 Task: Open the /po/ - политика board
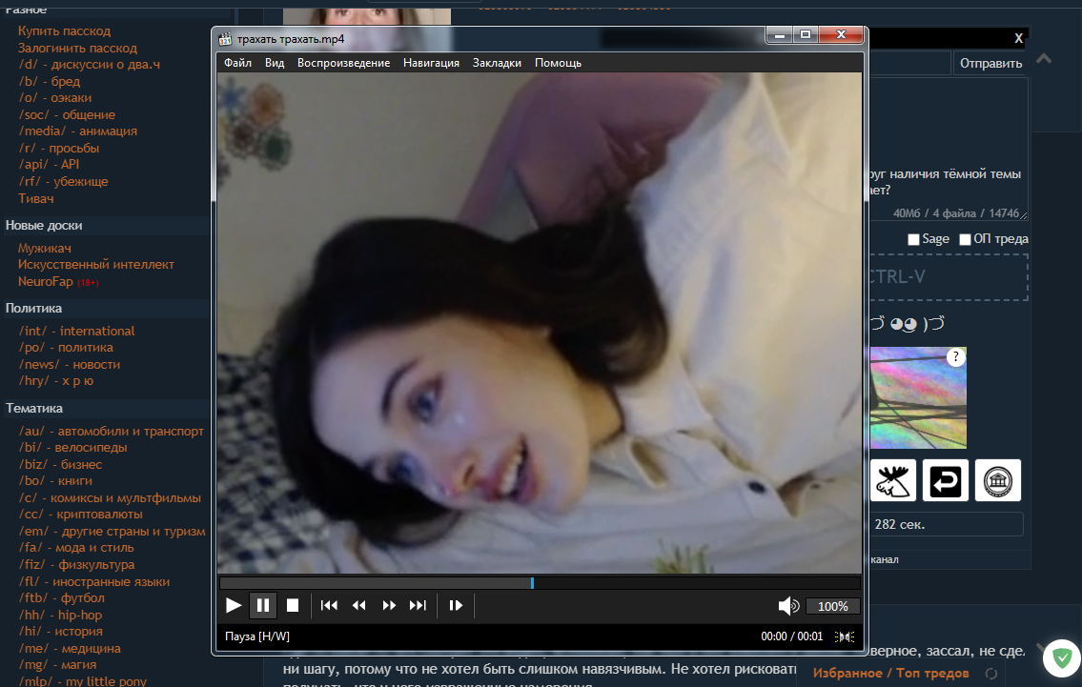coord(66,348)
